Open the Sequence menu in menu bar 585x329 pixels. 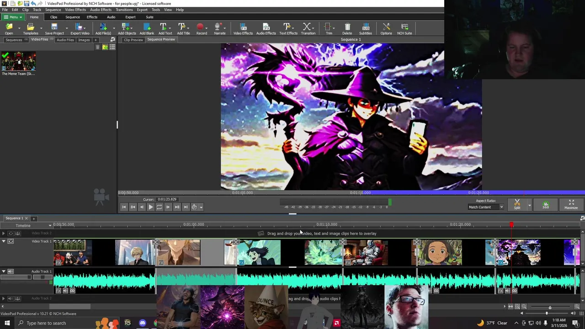[53, 10]
